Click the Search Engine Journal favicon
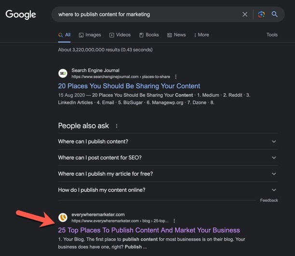This screenshot has height=256, width=295. click(x=63, y=73)
